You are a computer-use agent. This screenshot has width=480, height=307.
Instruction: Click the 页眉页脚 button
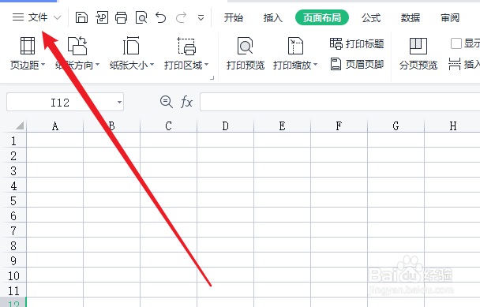pos(357,64)
